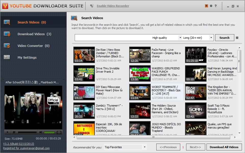The image size is (245, 153).
Task: Click the results scroll down arrow
Action: (239, 133)
